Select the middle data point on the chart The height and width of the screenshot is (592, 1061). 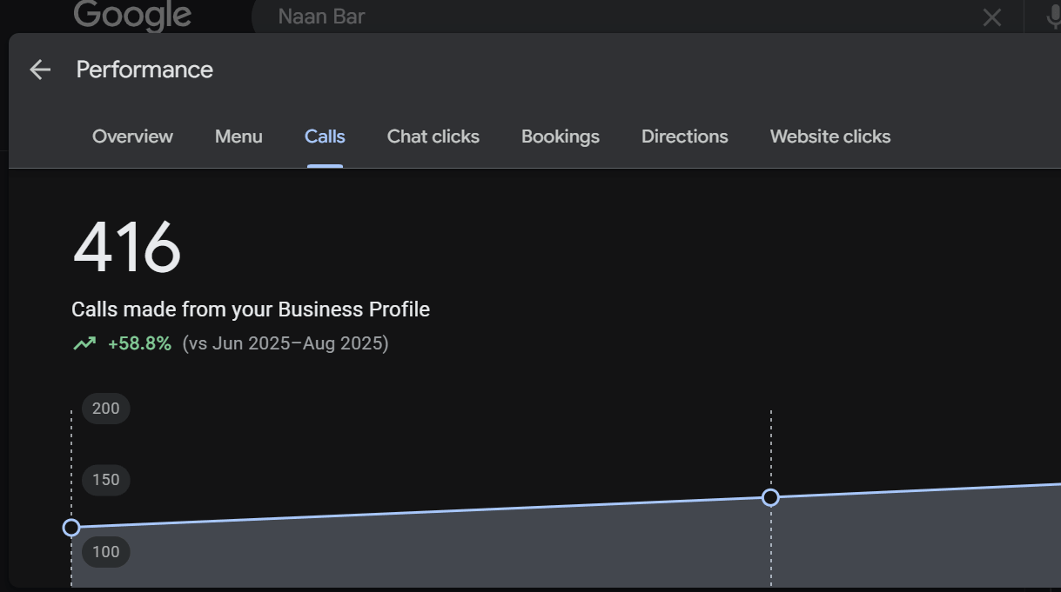[x=770, y=497]
